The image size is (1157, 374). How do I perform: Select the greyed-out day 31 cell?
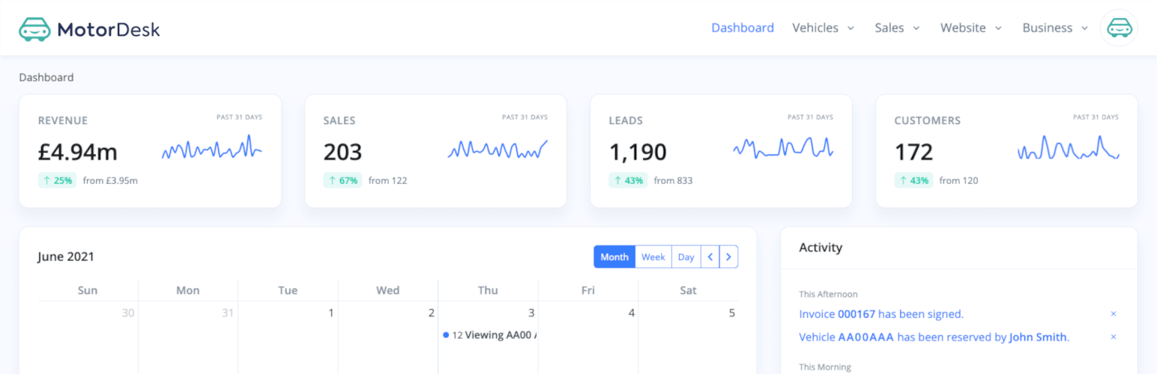click(x=188, y=337)
